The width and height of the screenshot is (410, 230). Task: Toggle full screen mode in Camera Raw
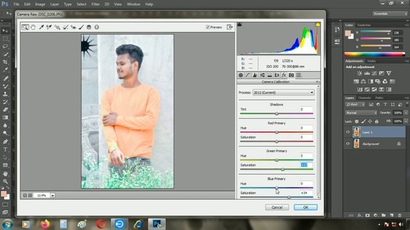pyautogui.click(x=229, y=27)
